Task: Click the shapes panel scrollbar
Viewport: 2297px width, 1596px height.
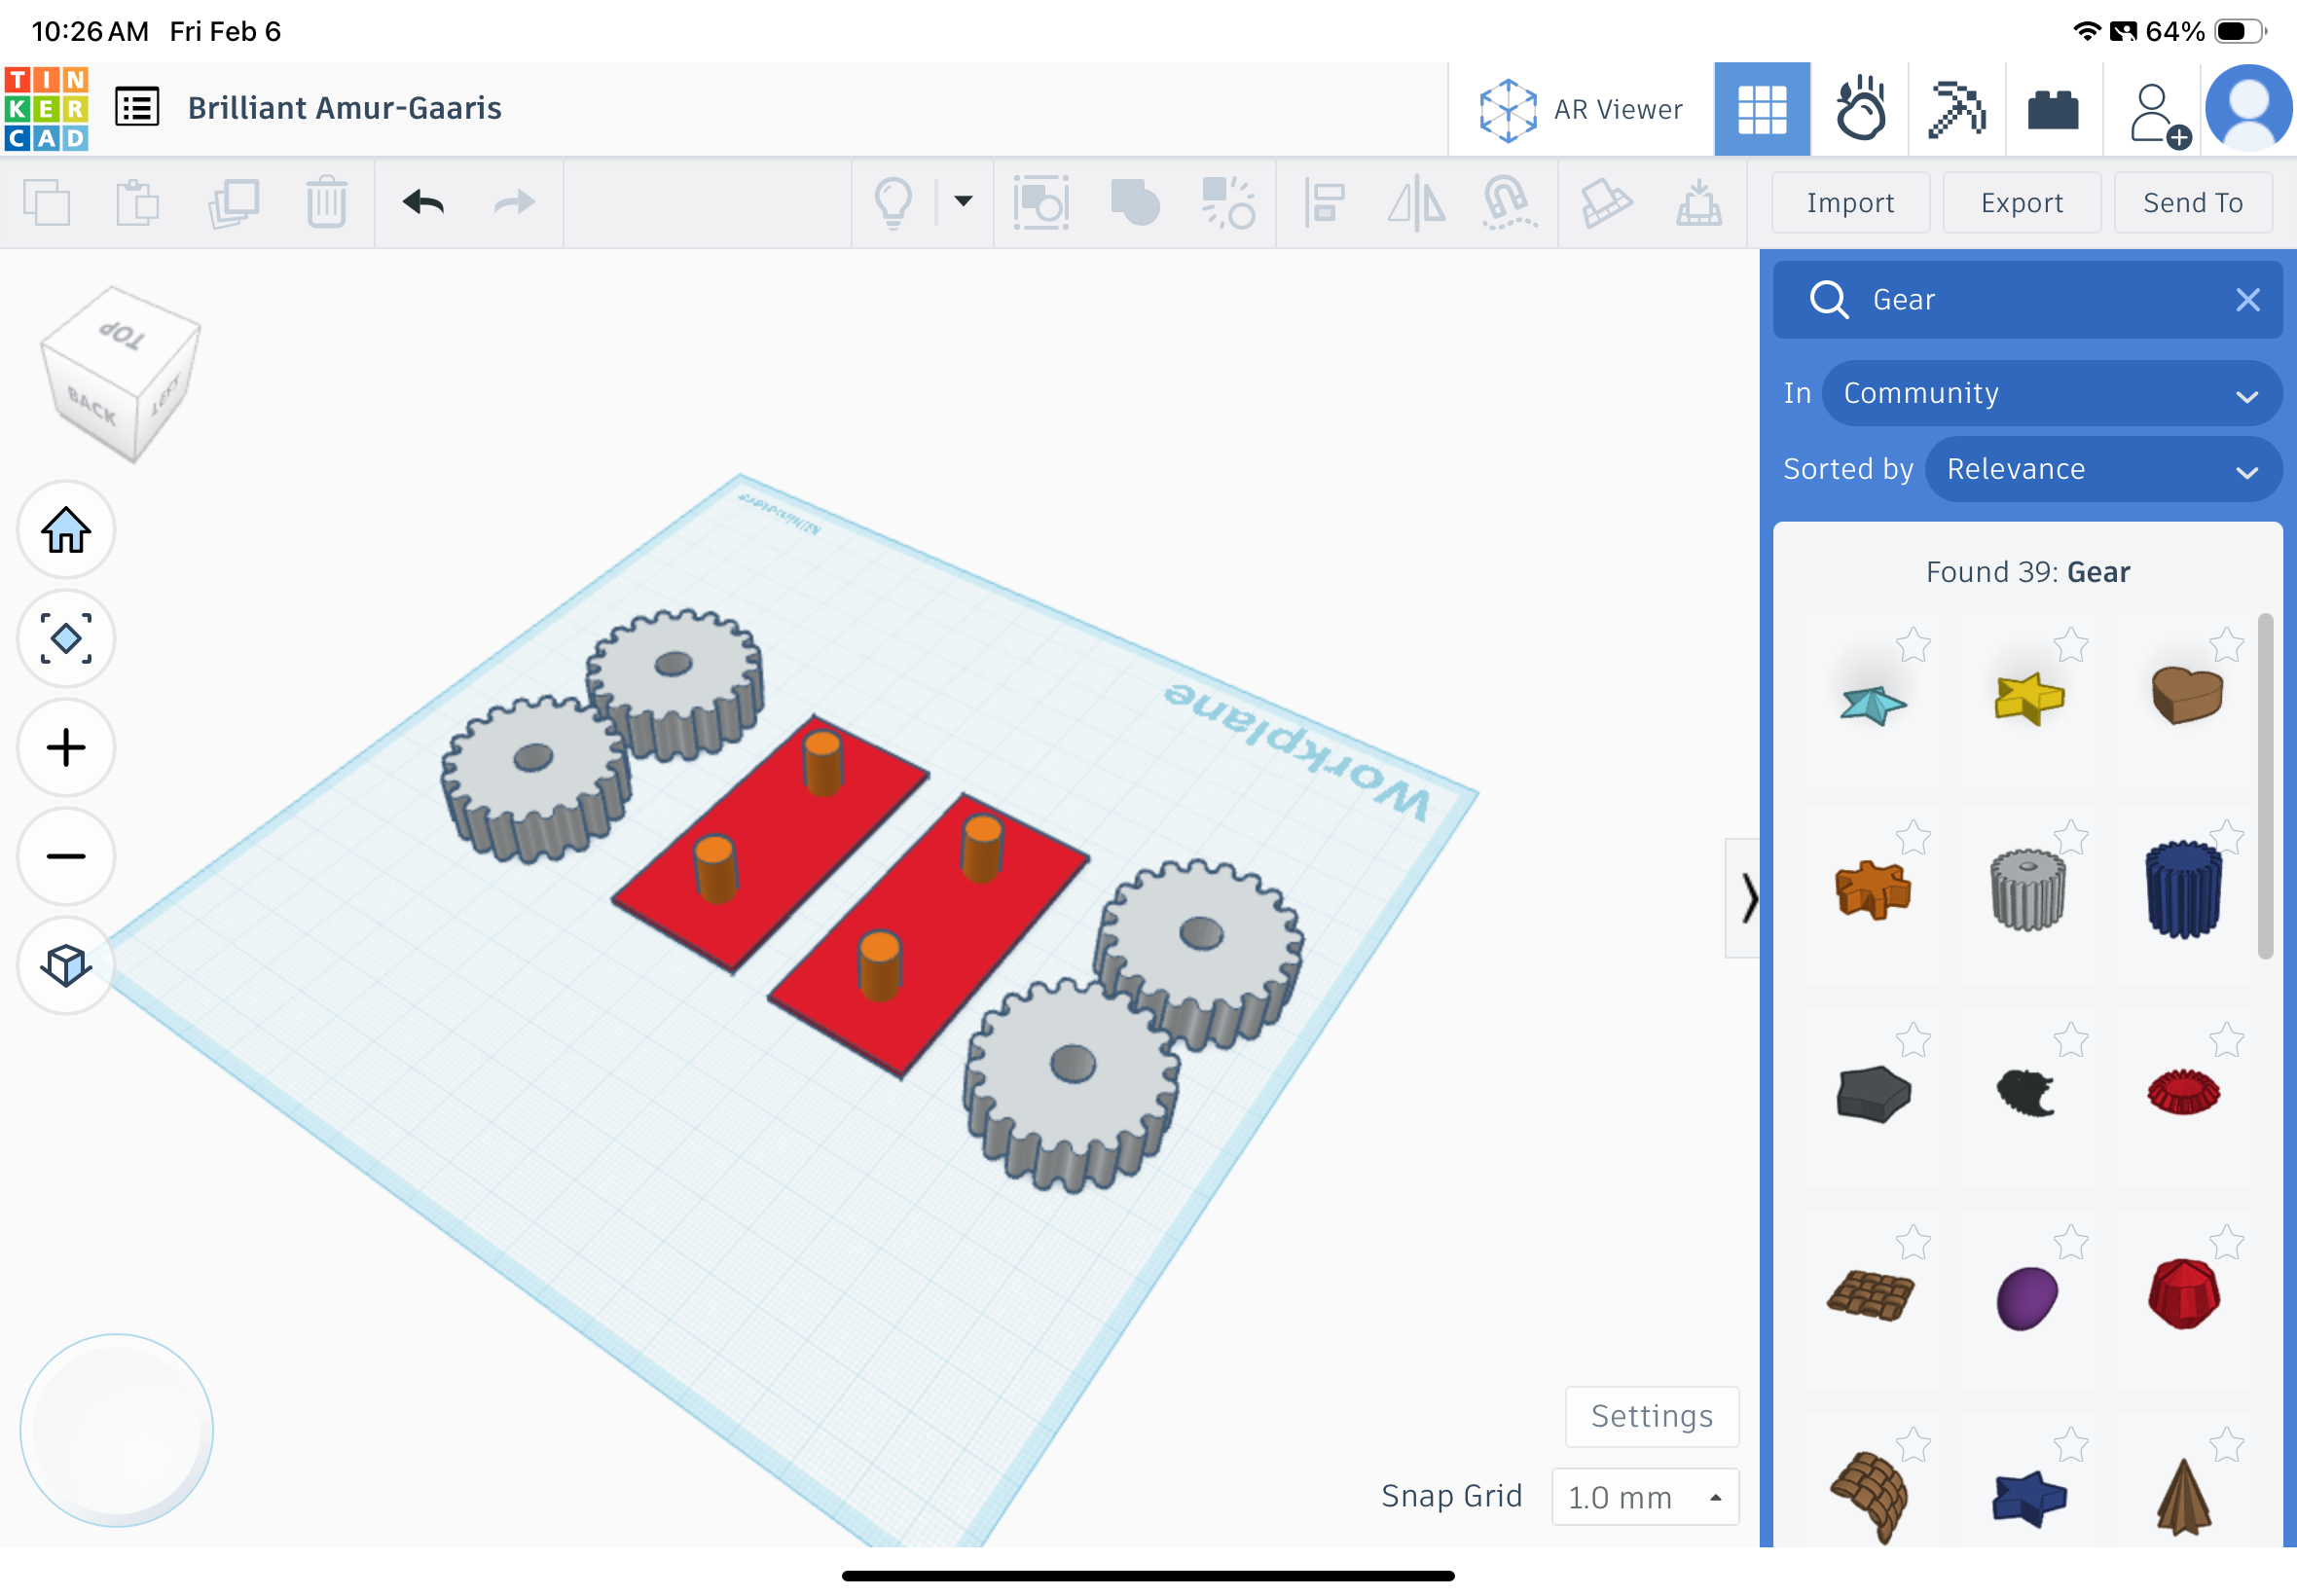Action: pos(2265,786)
